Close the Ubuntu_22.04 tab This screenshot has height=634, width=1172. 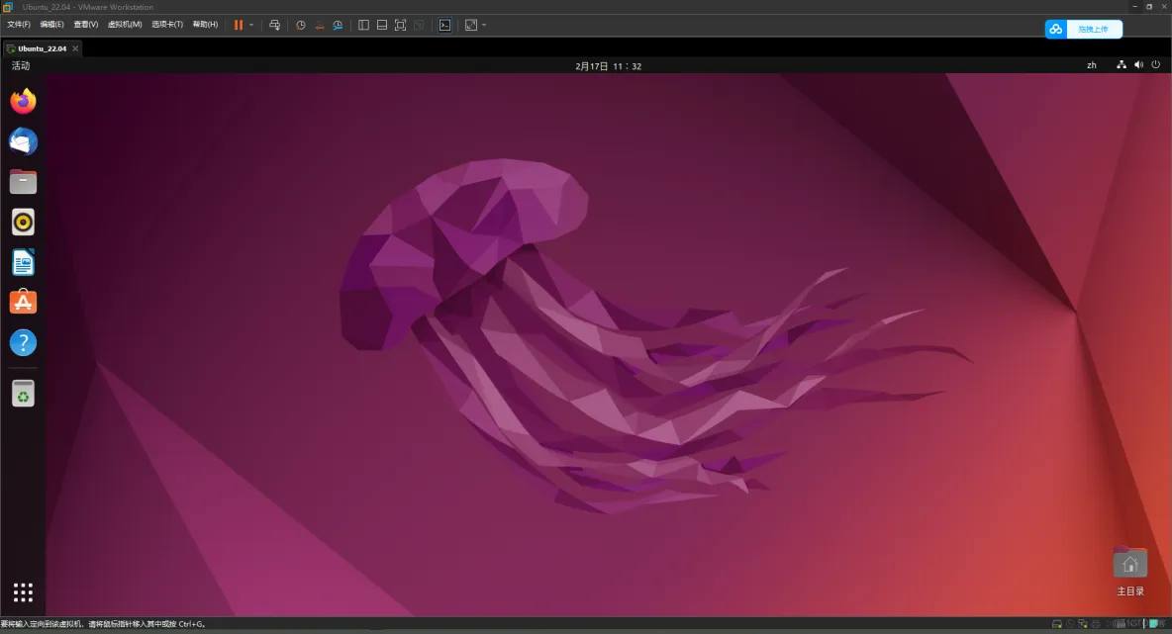75,48
